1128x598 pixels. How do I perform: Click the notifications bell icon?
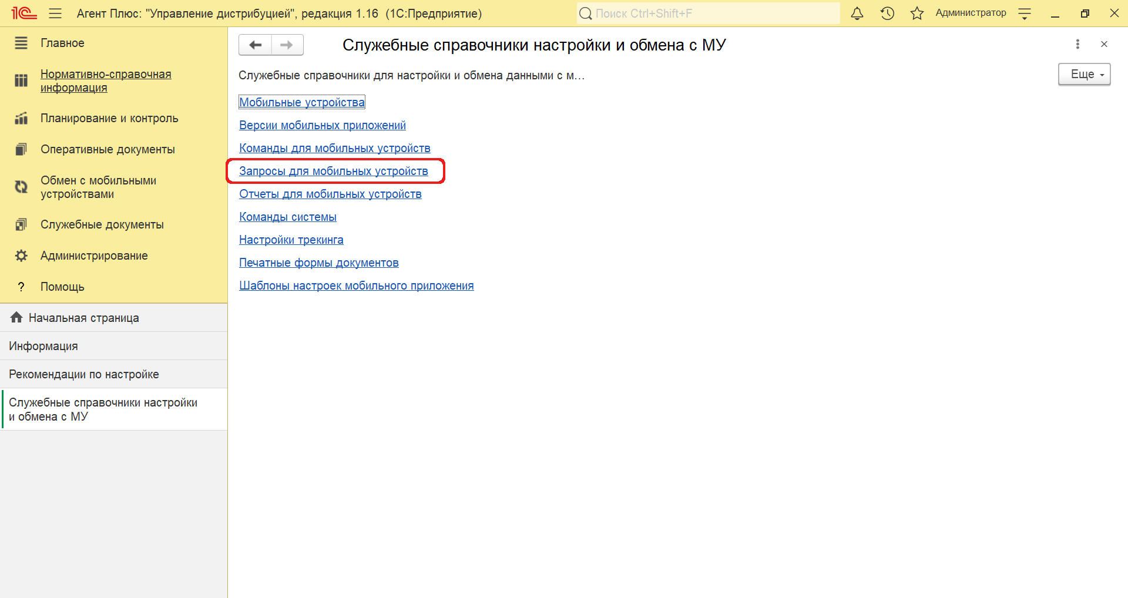(857, 14)
